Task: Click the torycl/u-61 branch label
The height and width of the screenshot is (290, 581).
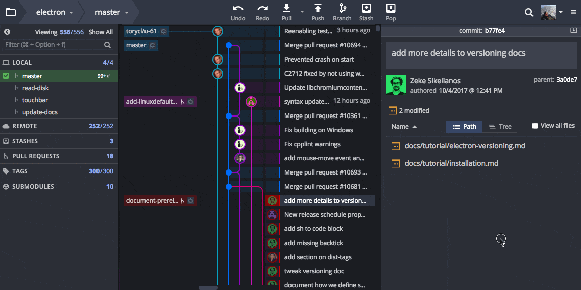Action: (x=146, y=31)
